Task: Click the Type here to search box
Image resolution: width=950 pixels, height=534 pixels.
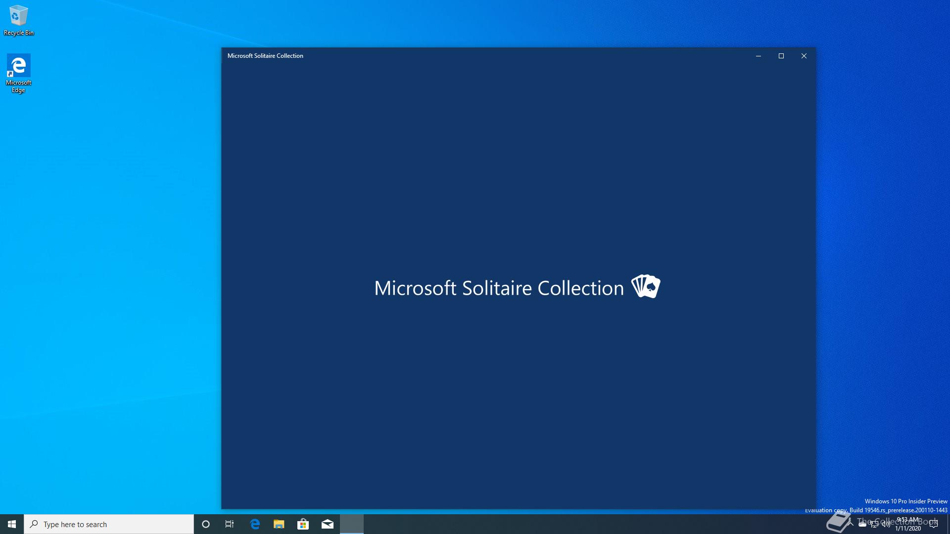Action: [109, 524]
